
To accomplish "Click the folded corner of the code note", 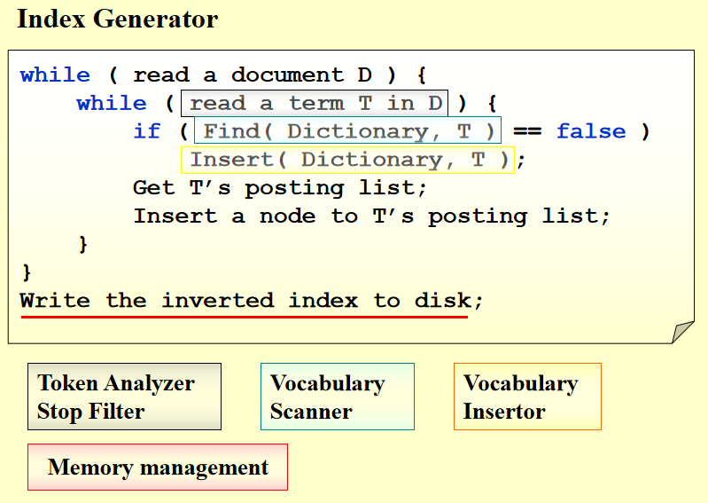I will tap(683, 332).
